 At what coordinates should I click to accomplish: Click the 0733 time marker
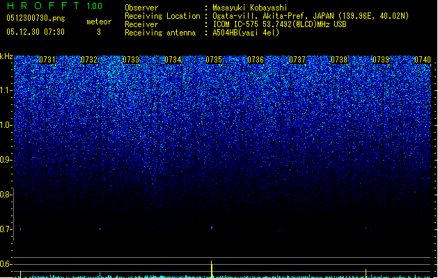click(131, 60)
